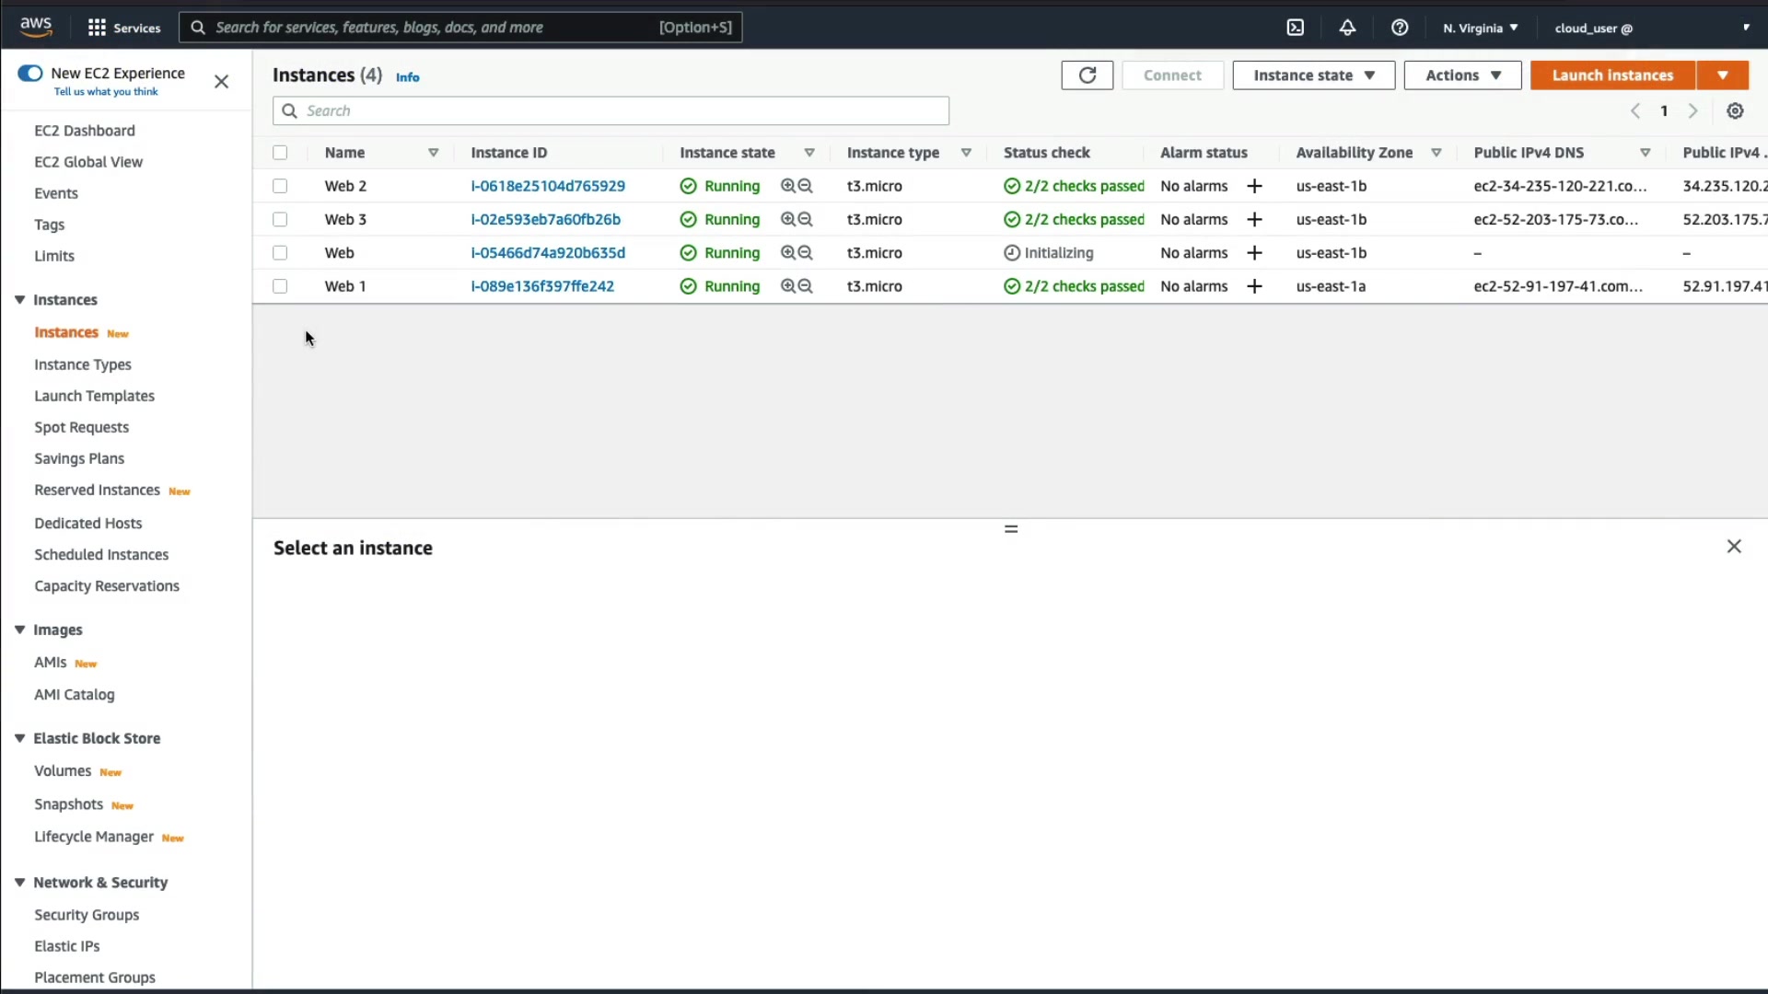Add alarm plus icon for Web 2
Screen dimensions: 1768x994
coord(1254,186)
